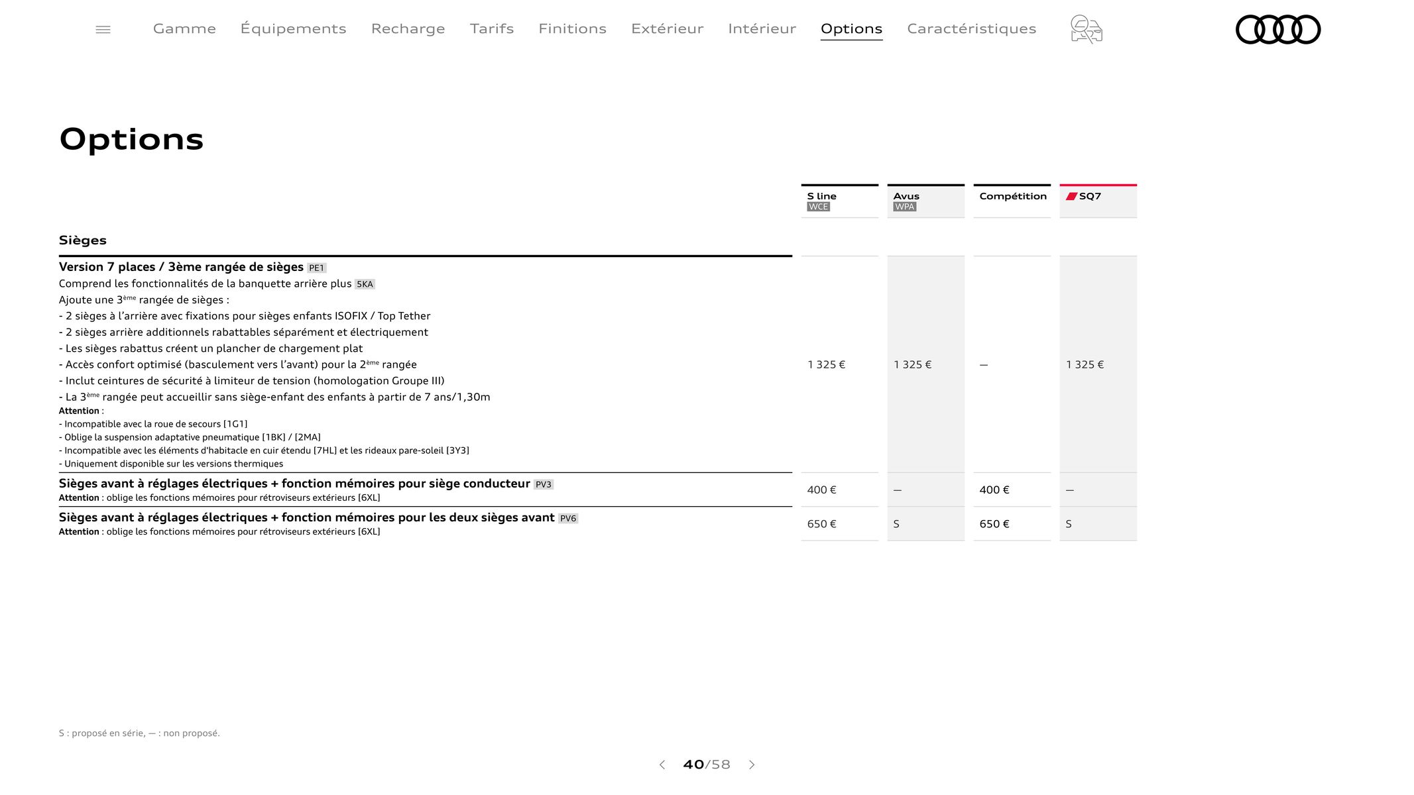Click Compétition price 650 €

994,524
